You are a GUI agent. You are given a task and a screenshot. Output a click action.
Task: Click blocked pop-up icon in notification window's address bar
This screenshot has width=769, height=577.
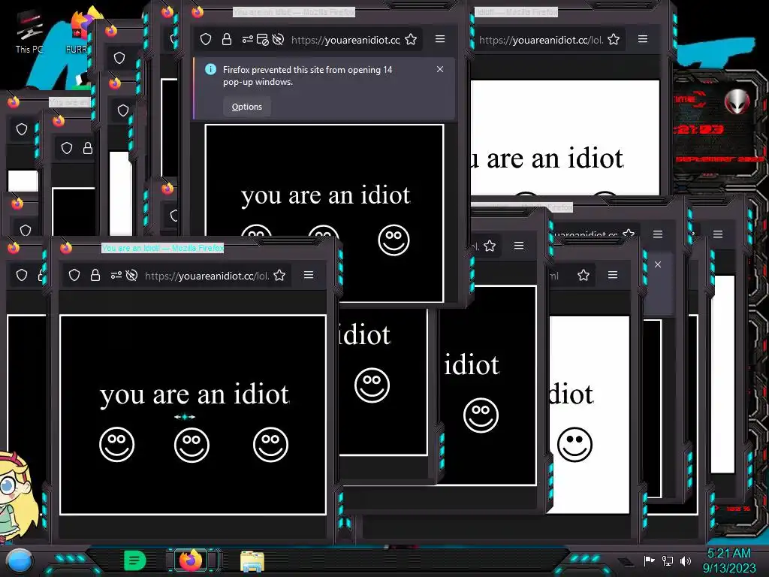tap(262, 39)
